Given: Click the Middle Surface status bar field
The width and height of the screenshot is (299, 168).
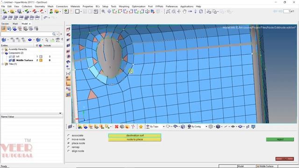Looking at the screenshot, I should (x=266, y=166).
